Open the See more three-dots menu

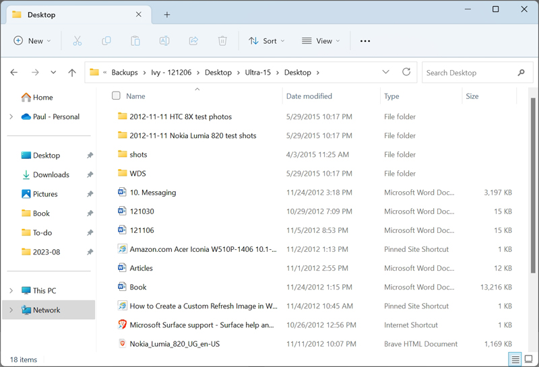[365, 41]
